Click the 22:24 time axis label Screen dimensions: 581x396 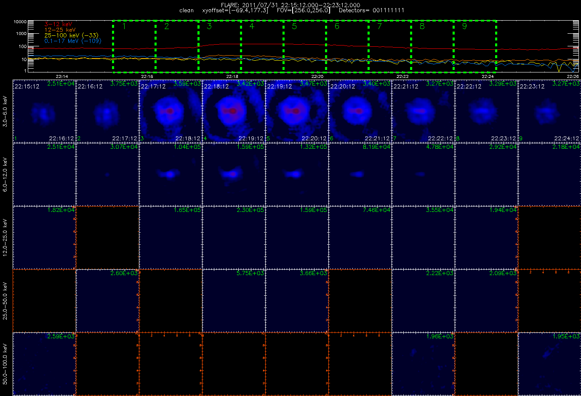488,77
